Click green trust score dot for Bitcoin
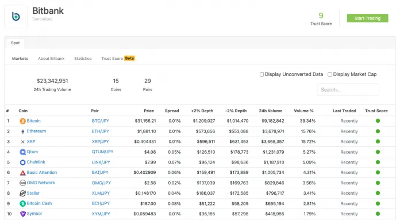 (378, 121)
